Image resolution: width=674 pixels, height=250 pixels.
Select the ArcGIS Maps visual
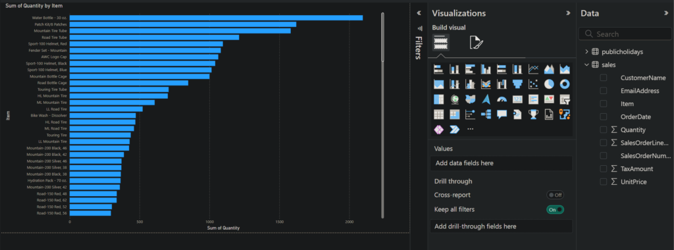pyautogui.click(x=565, y=114)
